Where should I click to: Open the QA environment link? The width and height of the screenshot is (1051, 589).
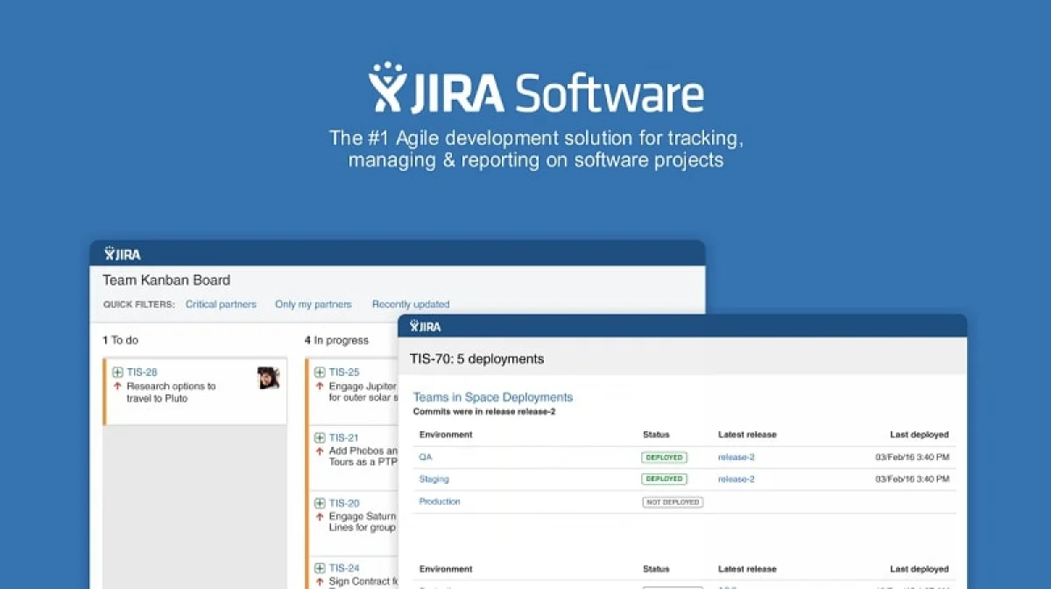point(427,457)
